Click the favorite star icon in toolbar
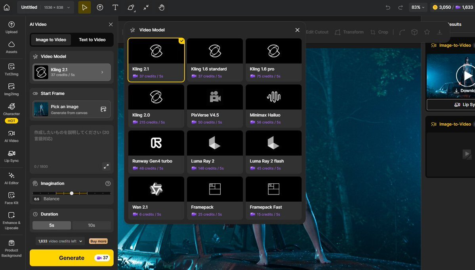The image size is (475, 270). coord(427,32)
